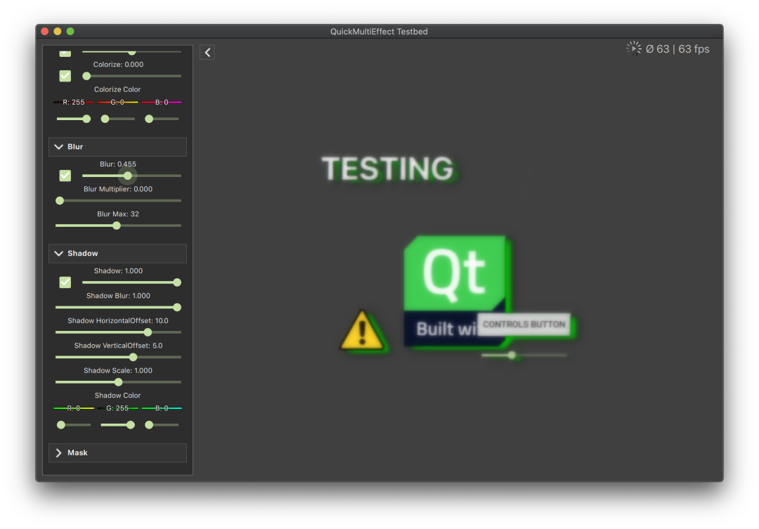Toggle the Shadow enabled checkbox

click(65, 282)
